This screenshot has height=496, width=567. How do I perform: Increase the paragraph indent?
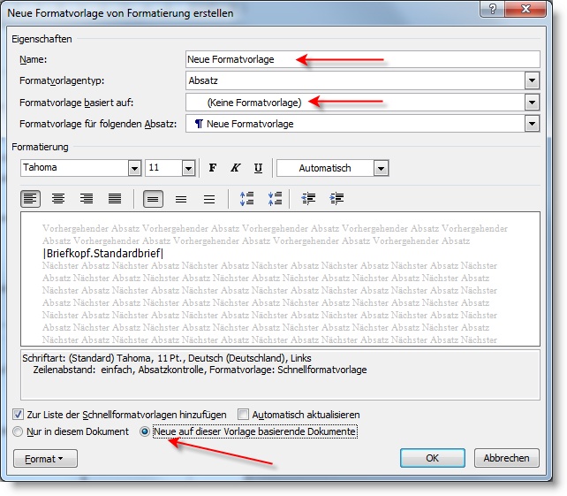click(x=336, y=199)
